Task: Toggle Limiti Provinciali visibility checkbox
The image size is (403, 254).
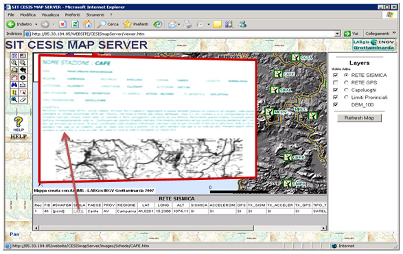Action: click(336, 97)
